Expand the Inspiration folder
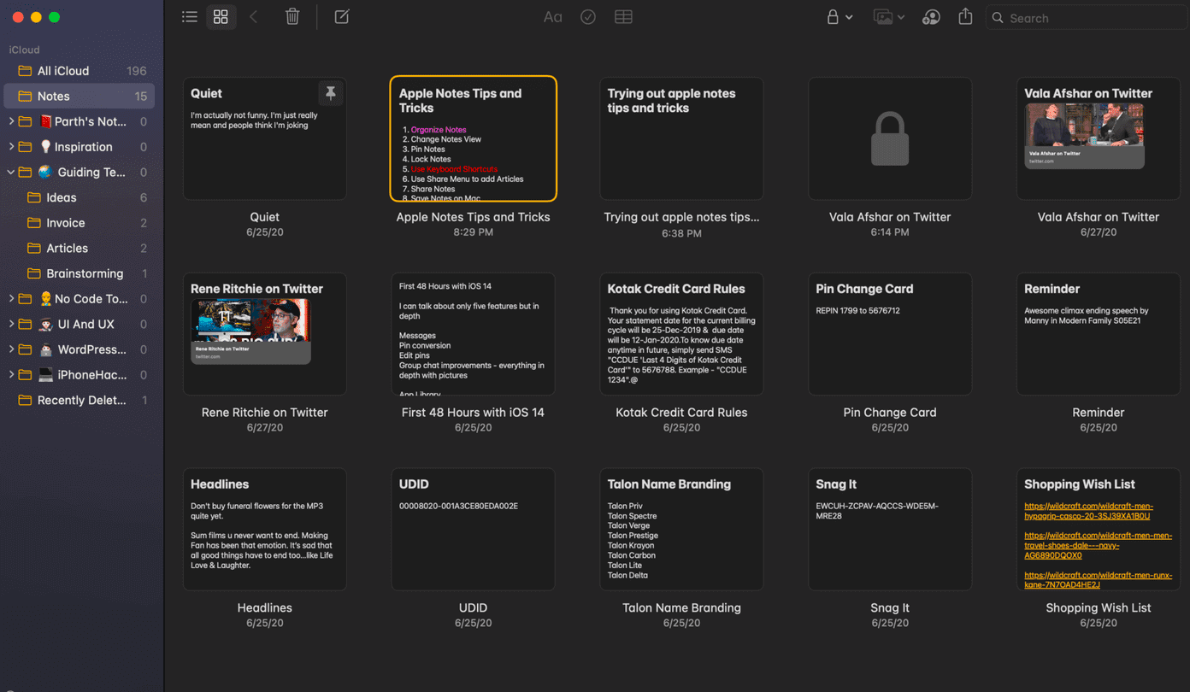The image size is (1190, 692). click(x=11, y=147)
